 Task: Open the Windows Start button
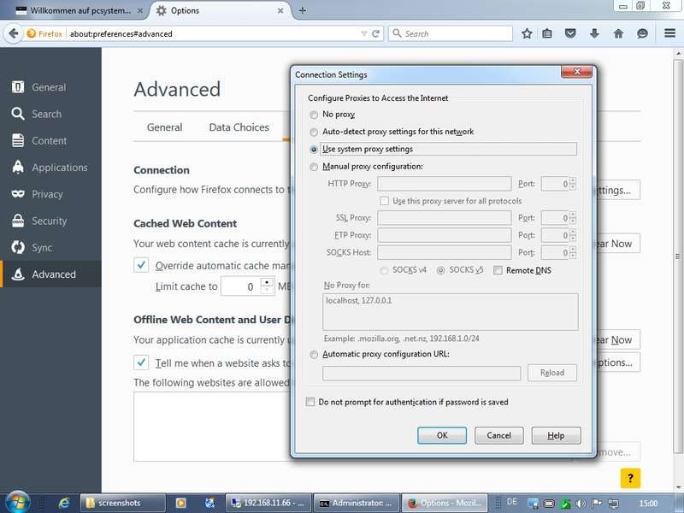tap(17, 503)
